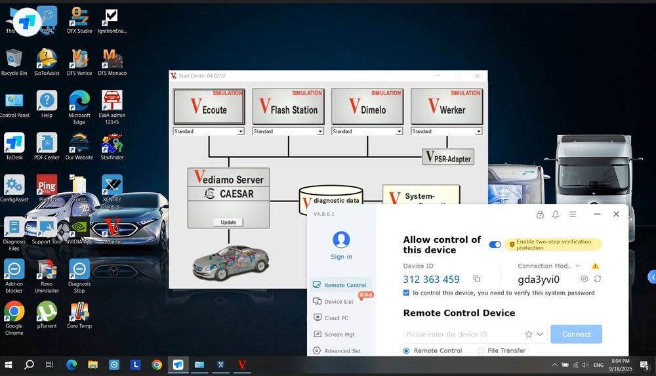Click the favorite star in device ID field
This screenshot has height=376, width=656.
pyautogui.click(x=529, y=334)
